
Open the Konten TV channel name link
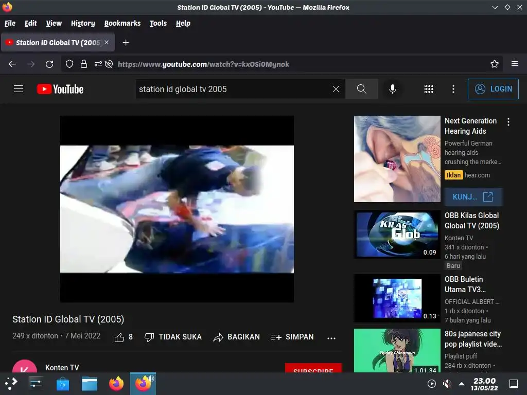(x=62, y=367)
